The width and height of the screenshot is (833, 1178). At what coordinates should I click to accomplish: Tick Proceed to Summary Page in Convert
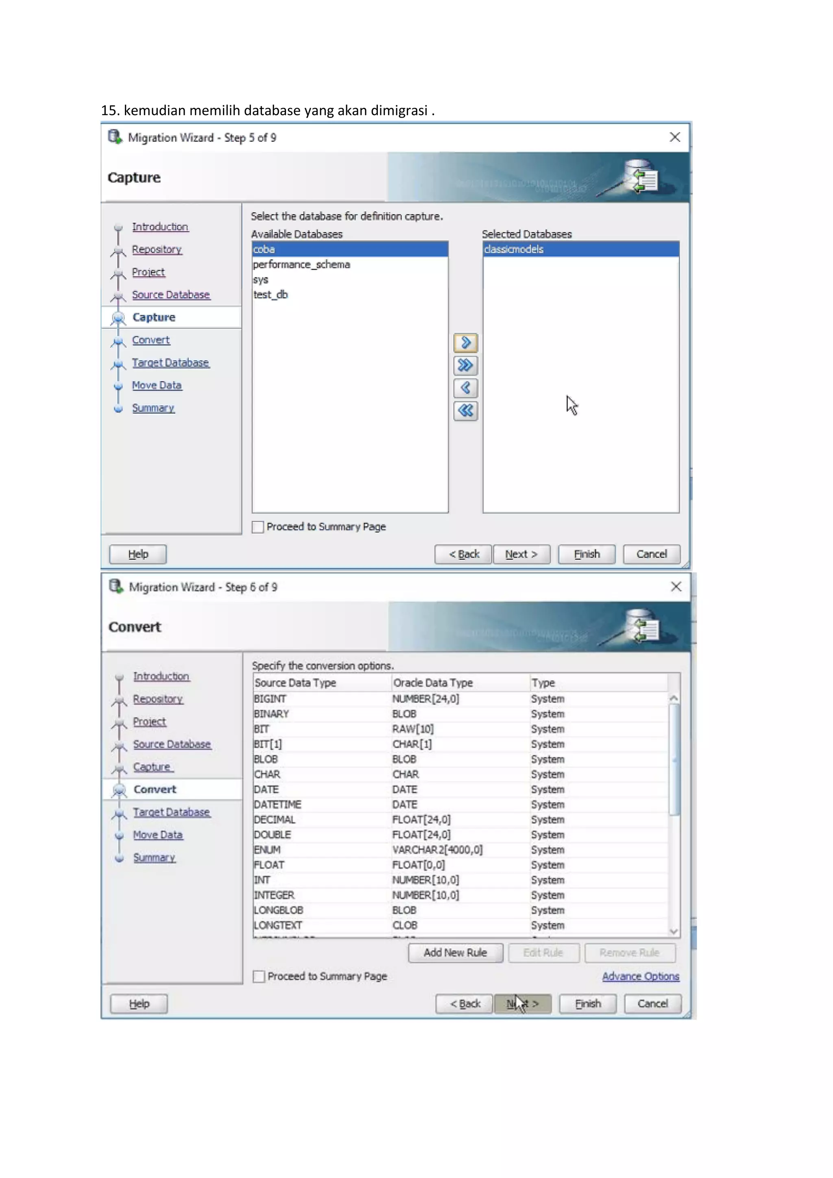pyautogui.click(x=259, y=976)
